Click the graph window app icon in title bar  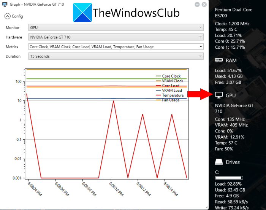(x=5, y=5)
